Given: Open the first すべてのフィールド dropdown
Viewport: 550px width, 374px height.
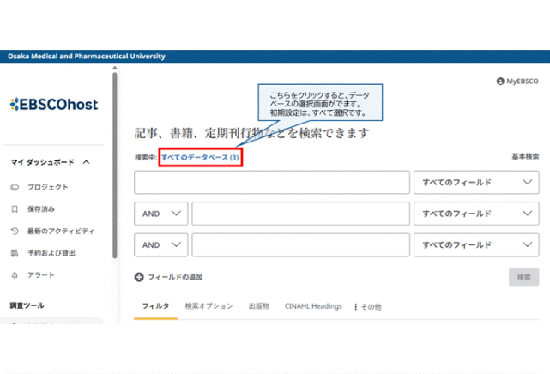Looking at the screenshot, I should coord(476,182).
